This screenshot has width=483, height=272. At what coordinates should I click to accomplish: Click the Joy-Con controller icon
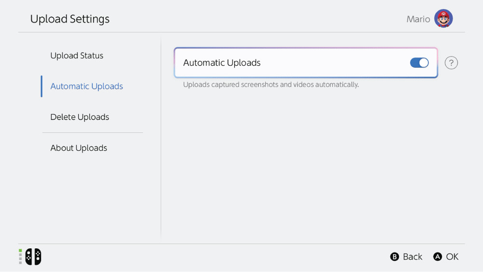point(33,257)
